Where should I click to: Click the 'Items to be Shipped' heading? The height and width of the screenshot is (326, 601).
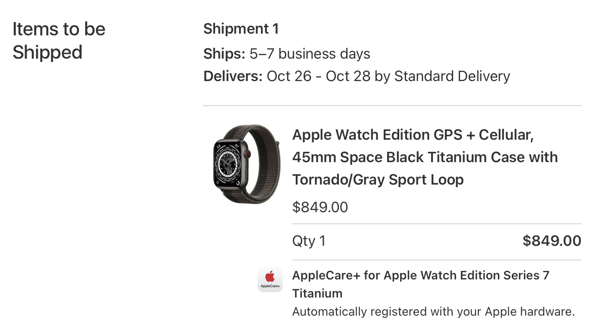[59, 41]
